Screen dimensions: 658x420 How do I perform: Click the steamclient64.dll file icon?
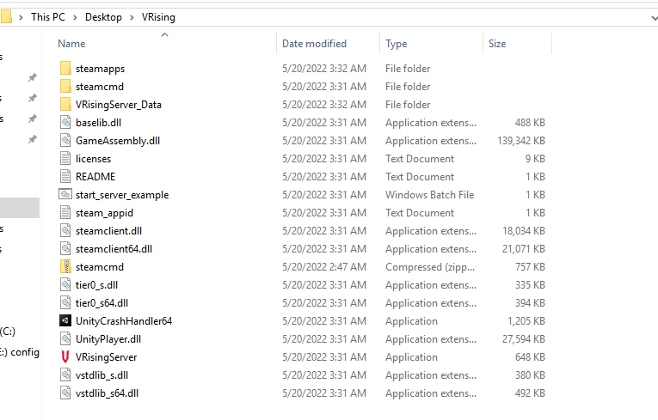pos(65,248)
